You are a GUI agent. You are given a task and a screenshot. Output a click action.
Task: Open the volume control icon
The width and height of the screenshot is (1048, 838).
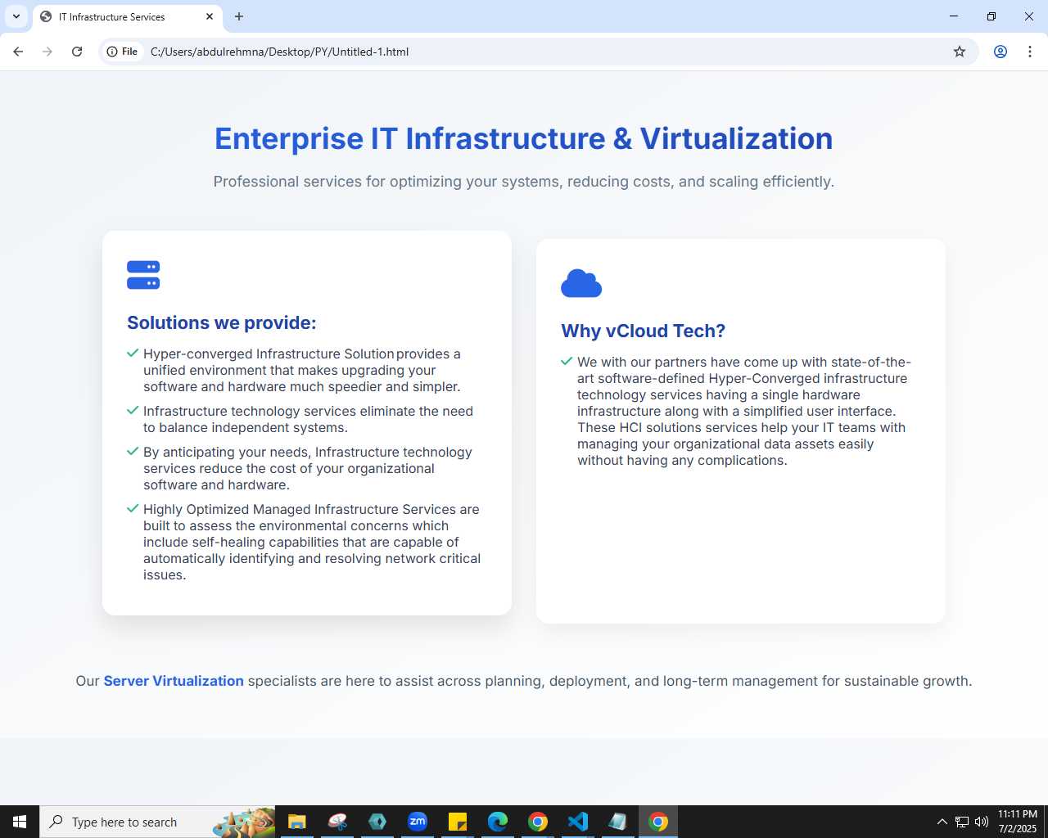coord(982,822)
